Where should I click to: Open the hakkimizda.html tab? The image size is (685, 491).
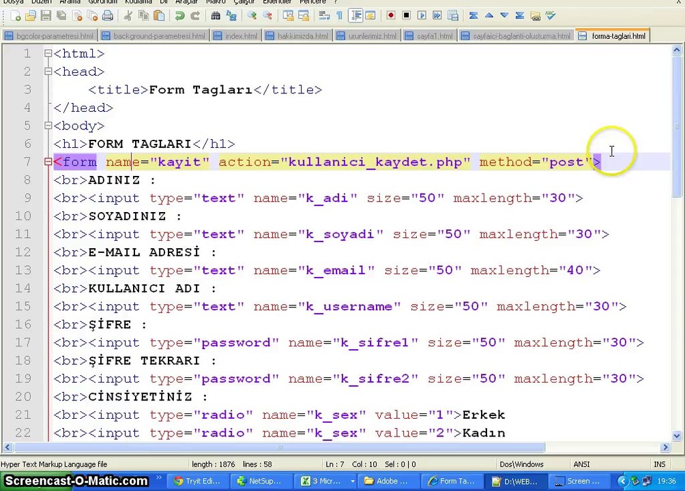pos(297,36)
